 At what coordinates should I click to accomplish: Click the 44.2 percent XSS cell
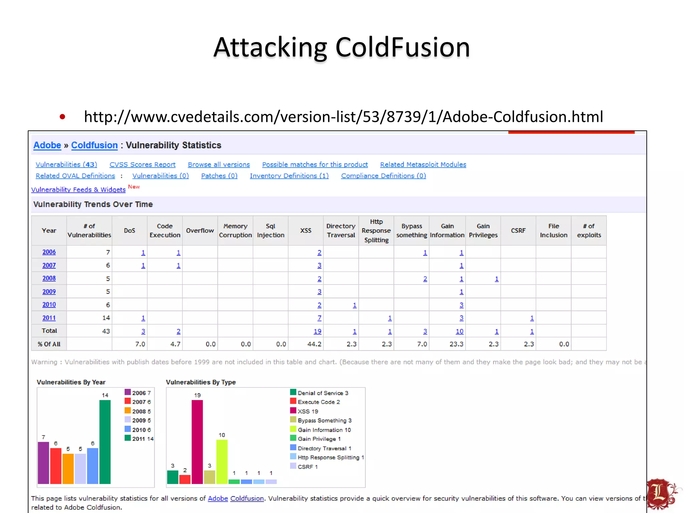(x=306, y=344)
